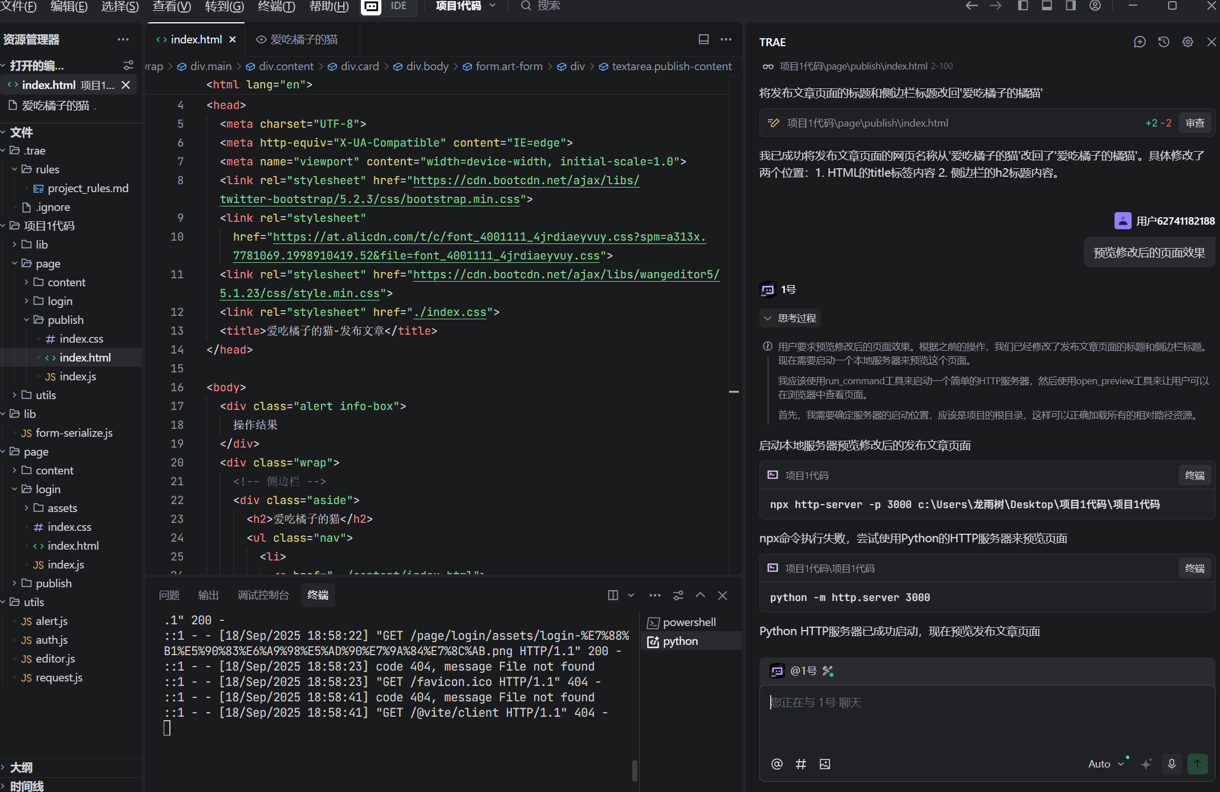Click the image attachment icon in chat

pyautogui.click(x=824, y=764)
